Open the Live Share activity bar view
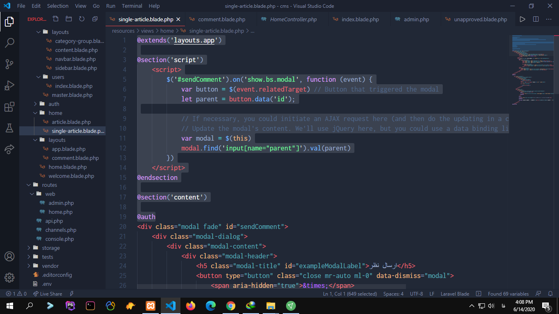 click(x=9, y=150)
